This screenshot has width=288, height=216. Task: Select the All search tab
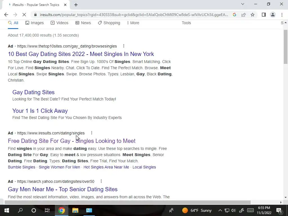coord(13,23)
